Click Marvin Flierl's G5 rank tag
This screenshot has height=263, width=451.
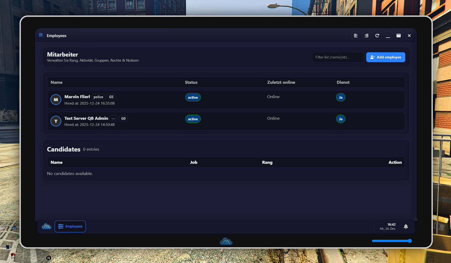click(x=111, y=97)
